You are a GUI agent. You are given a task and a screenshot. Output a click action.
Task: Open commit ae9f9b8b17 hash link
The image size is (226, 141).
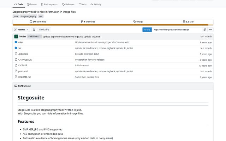coord(34,37)
